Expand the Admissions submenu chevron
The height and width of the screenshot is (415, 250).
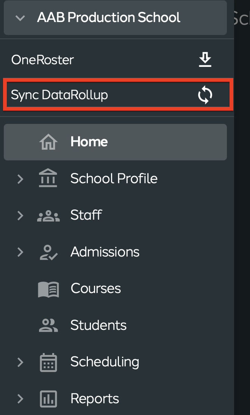(x=20, y=252)
